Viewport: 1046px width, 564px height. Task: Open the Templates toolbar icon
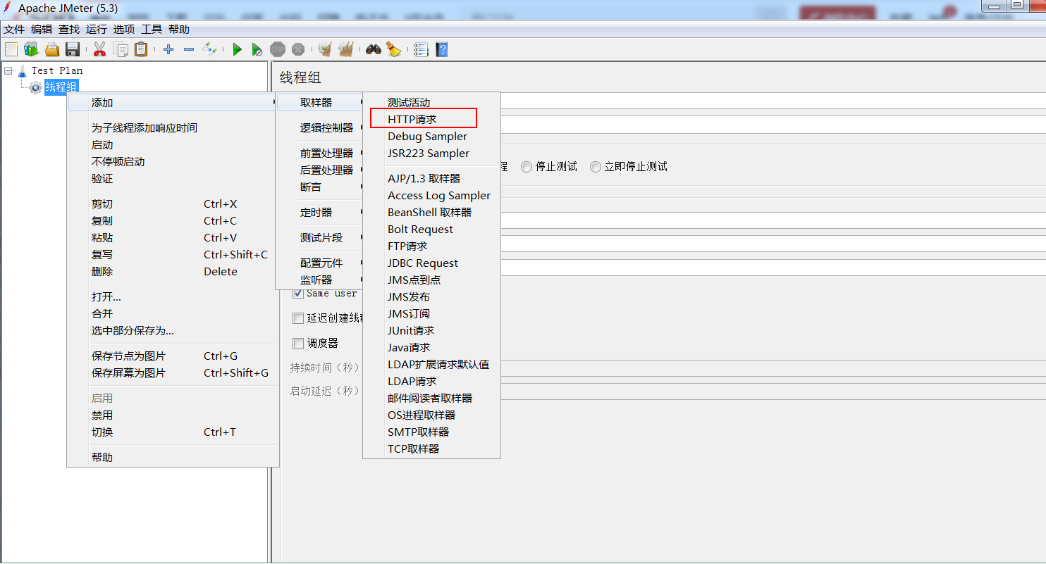point(31,49)
